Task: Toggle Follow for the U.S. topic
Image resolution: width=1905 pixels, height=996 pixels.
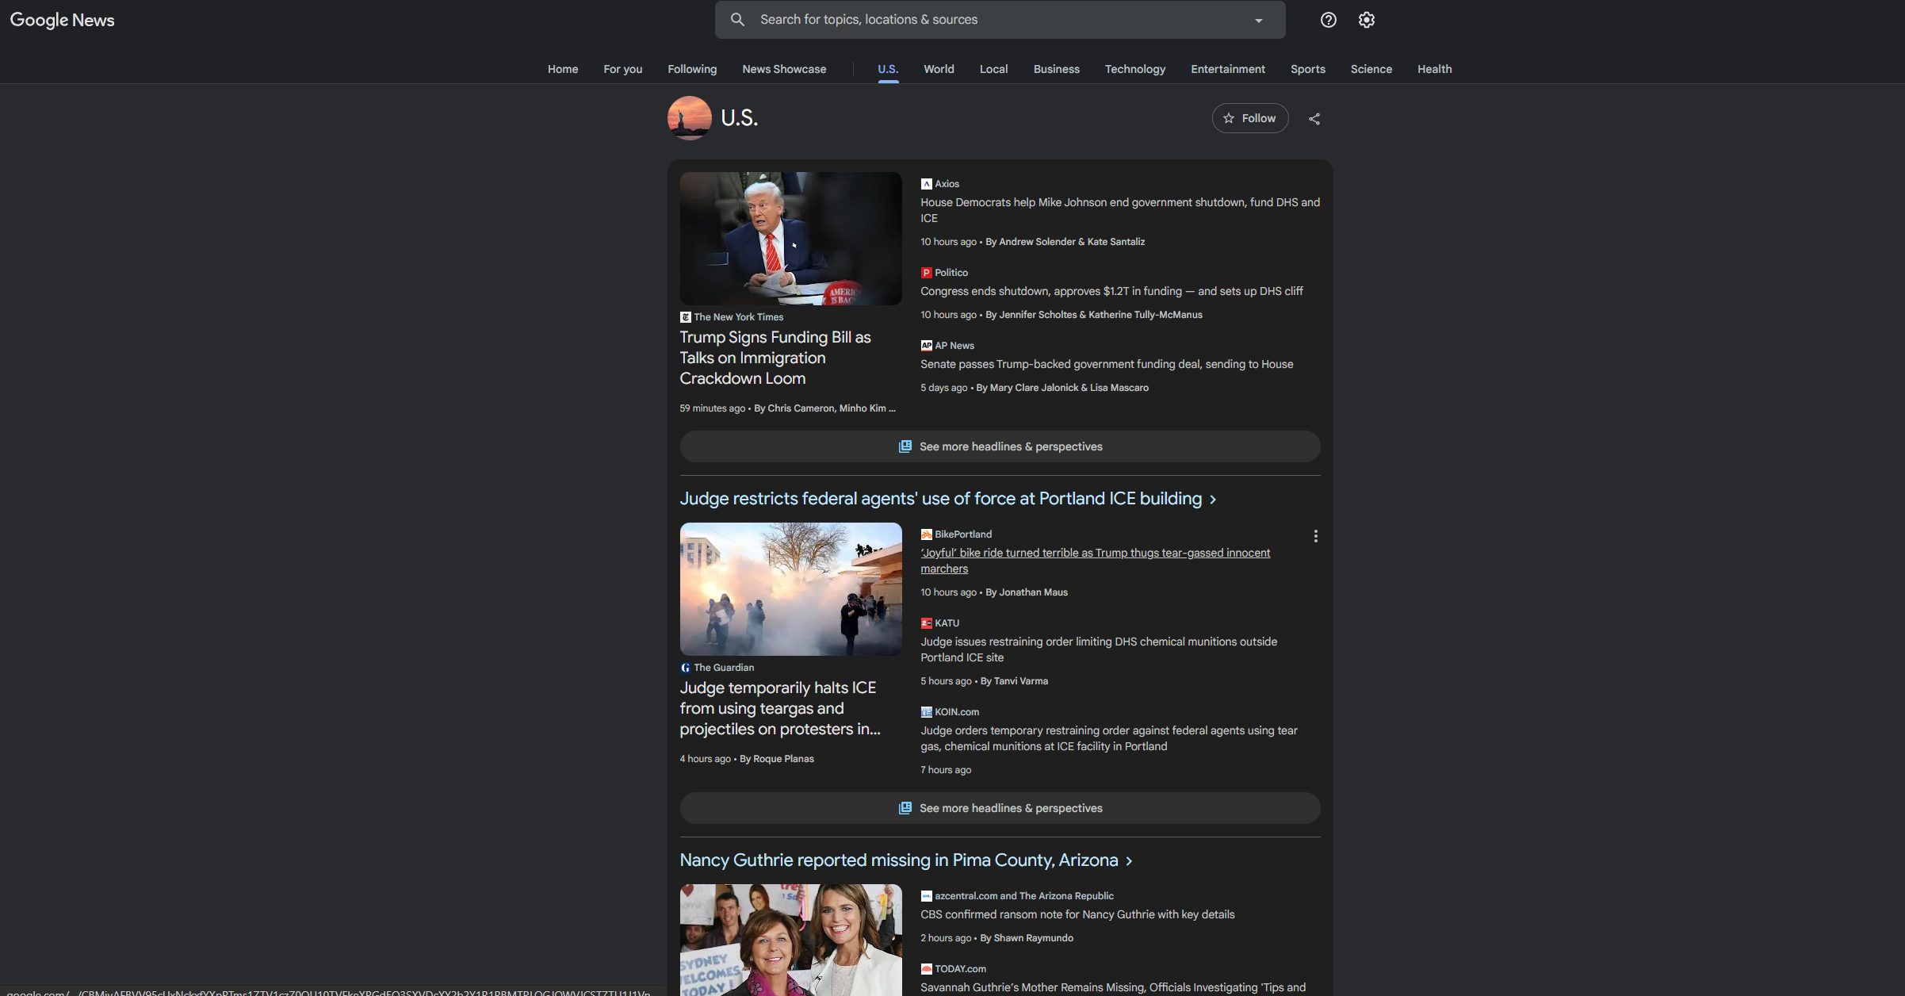Action: click(x=1249, y=118)
